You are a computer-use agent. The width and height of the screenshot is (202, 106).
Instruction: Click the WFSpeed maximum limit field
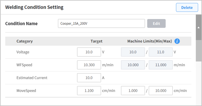point(161,65)
